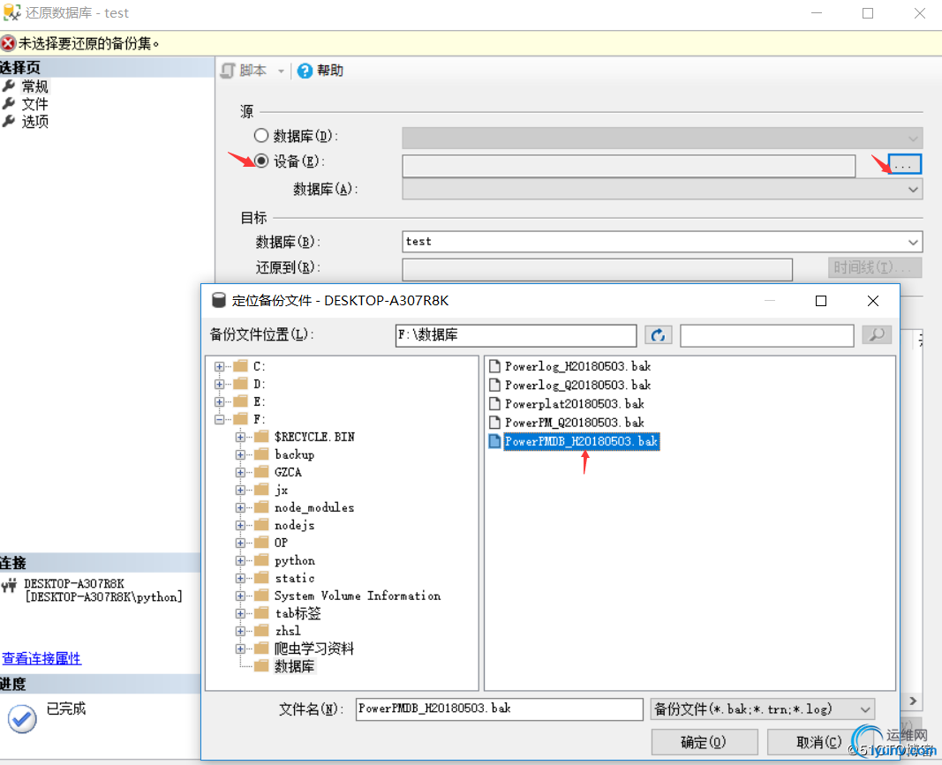The height and width of the screenshot is (765, 942).
Task: Select the zhsl folder icon
Action: point(261,631)
